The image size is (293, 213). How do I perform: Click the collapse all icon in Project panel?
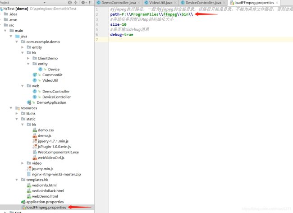(75, 3)
